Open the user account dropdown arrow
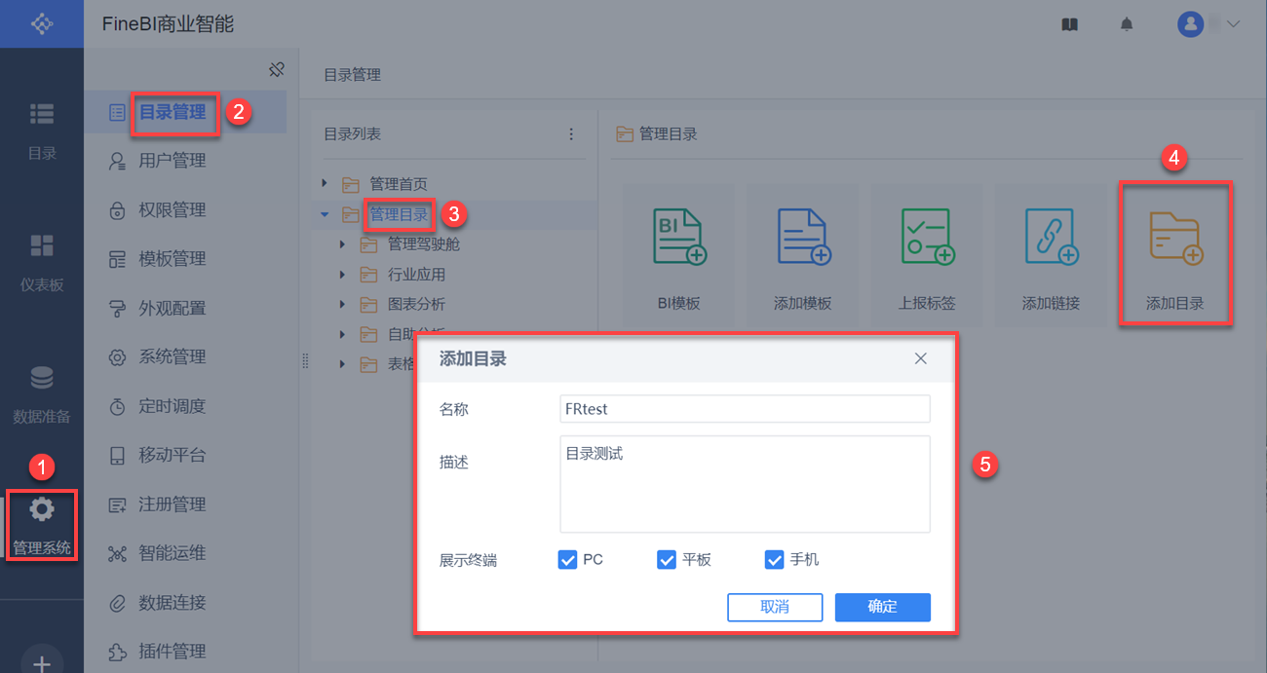This screenshot has height=673, width=1267. [x=1233, y=24]
